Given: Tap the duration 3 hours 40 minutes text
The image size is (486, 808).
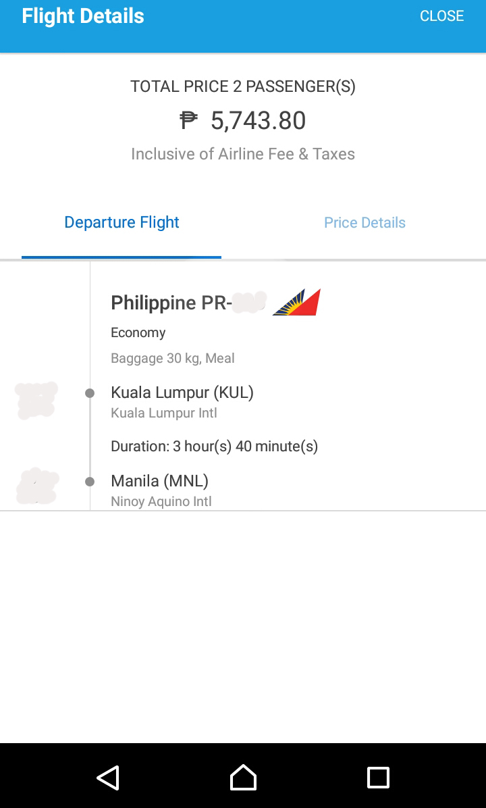Looking at the screenshot, I should click(x=214, y=446).
